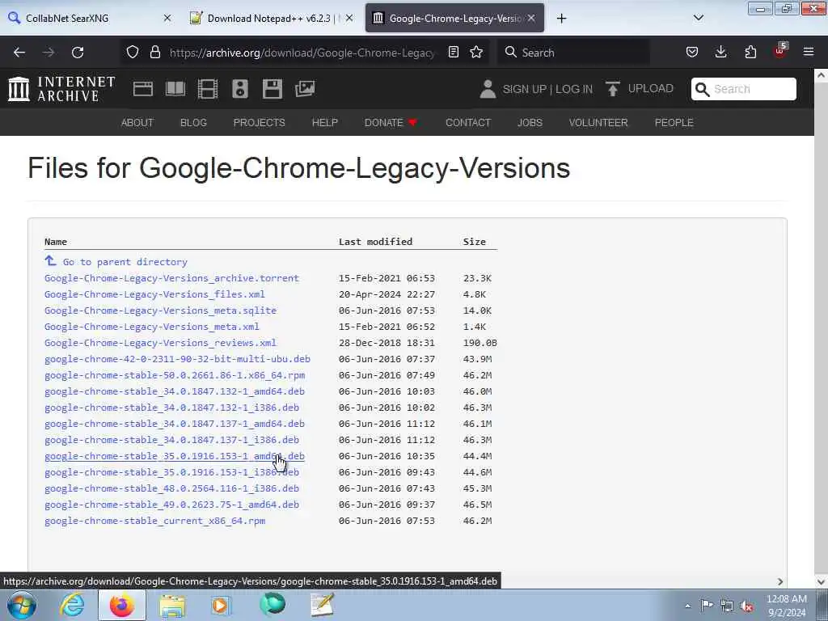The image size is (828, 621).
Task: Click the Notepad++ taskbar icon
Action: pos(322,605)
